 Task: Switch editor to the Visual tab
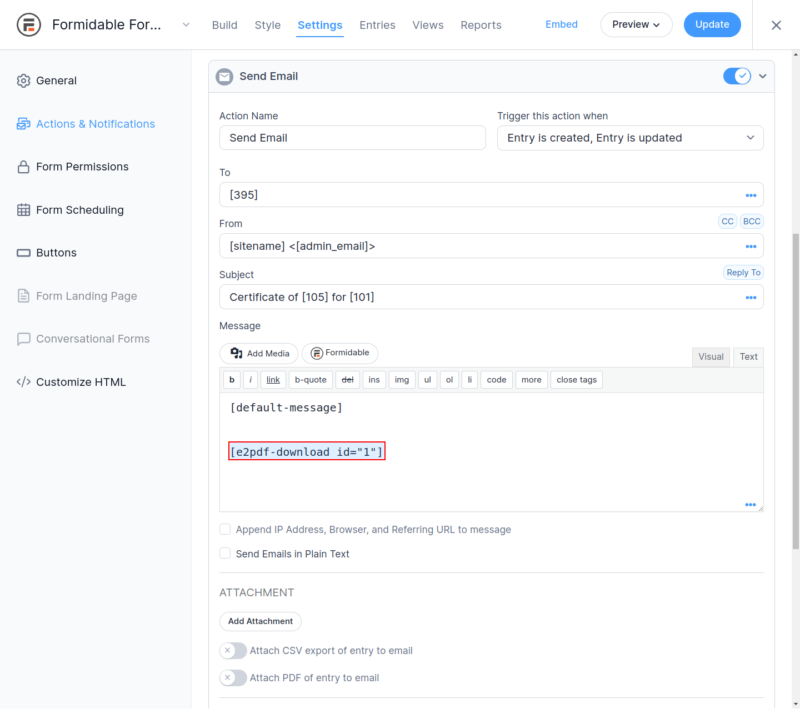[x=711, y=357]
